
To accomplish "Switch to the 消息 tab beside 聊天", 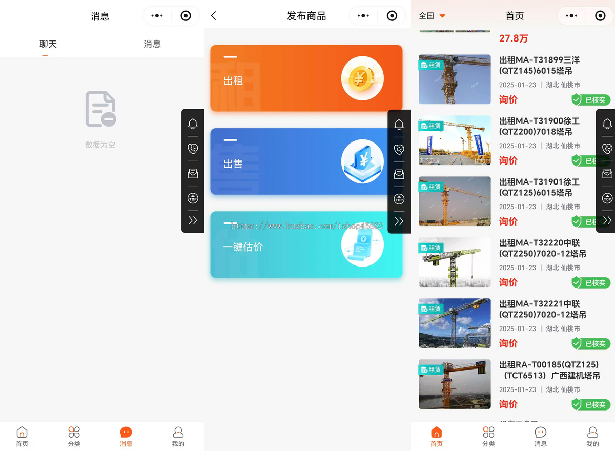I will (x=152, y=44).
